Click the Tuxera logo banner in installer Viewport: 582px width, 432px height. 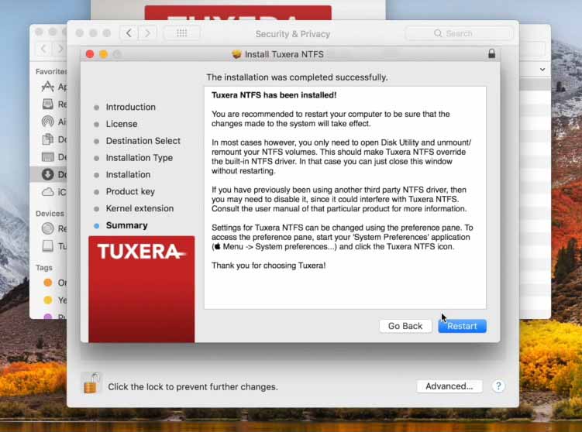click(x=141, y=289)
